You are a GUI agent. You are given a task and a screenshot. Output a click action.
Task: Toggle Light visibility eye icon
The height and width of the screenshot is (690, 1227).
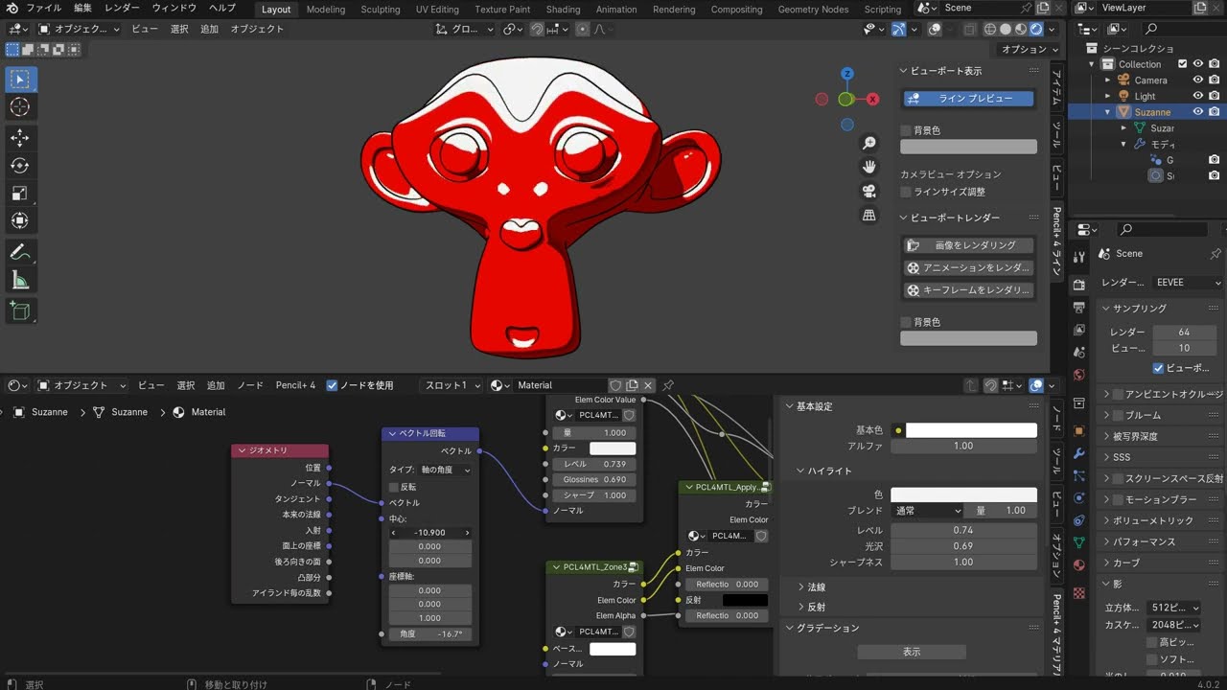[1197, 96]
